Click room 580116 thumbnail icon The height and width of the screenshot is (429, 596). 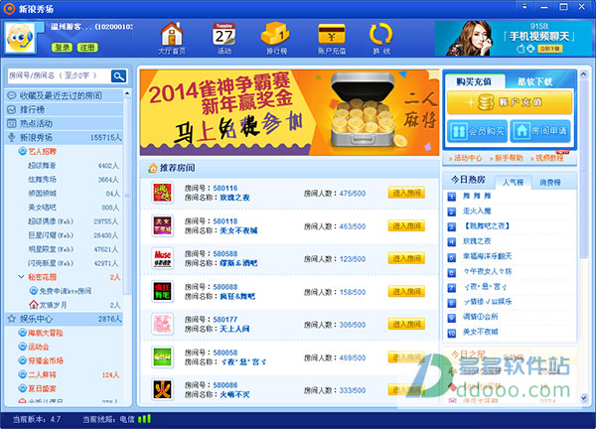pyautogui.click(x=163, y=193)
